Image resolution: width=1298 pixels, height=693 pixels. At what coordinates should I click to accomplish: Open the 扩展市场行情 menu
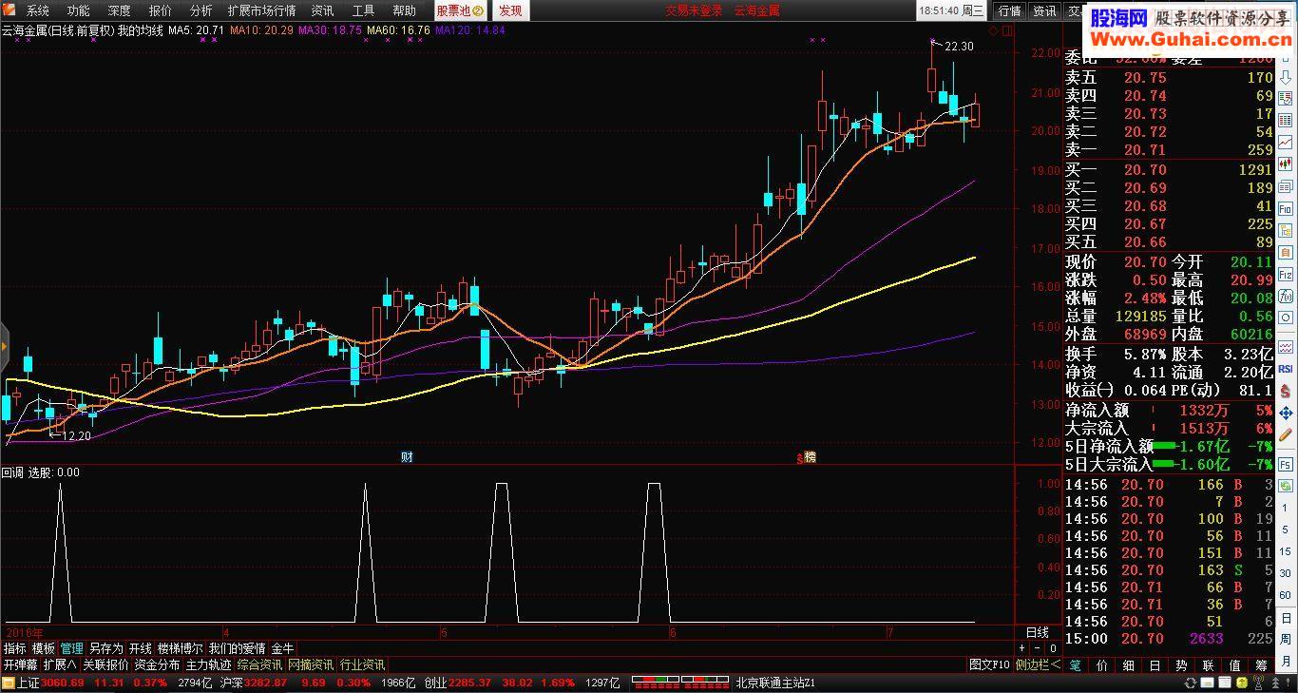pos(261,10)
